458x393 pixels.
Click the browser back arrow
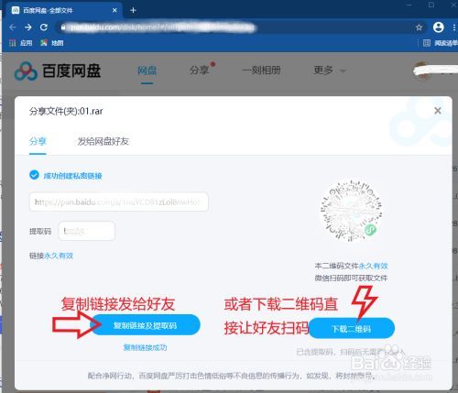coord(13,27)
